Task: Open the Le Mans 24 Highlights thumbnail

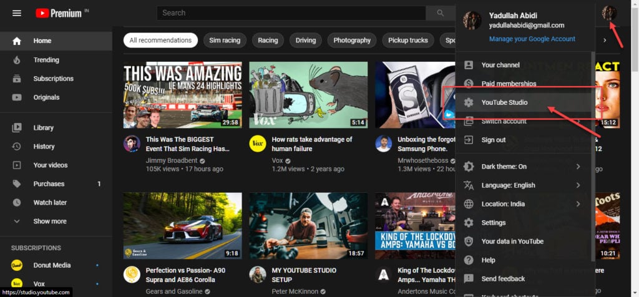Action: [x=183, y=95]
